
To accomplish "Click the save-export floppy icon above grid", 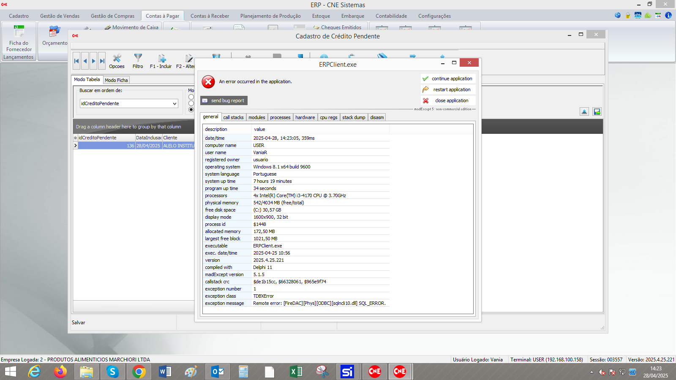I will point(597,111).
